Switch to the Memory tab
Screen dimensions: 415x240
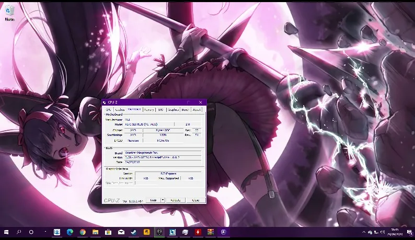pos(149,109)
